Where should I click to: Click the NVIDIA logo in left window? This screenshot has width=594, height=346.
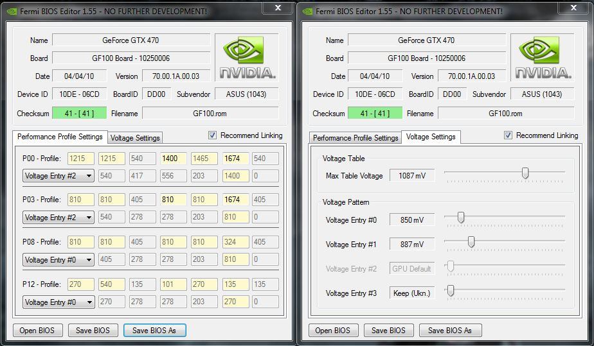click(x=247, y=58)
